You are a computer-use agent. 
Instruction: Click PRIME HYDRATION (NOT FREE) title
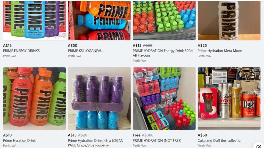pos(157,141)
